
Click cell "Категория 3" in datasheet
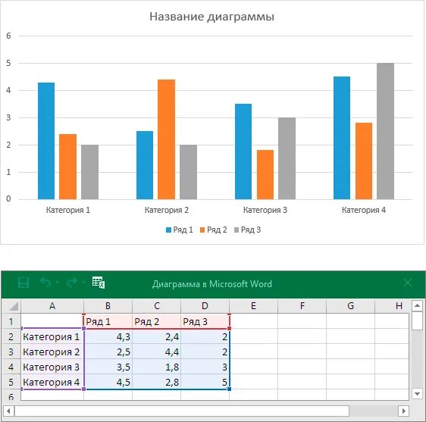pyautogui.click(x=52, y=367)
